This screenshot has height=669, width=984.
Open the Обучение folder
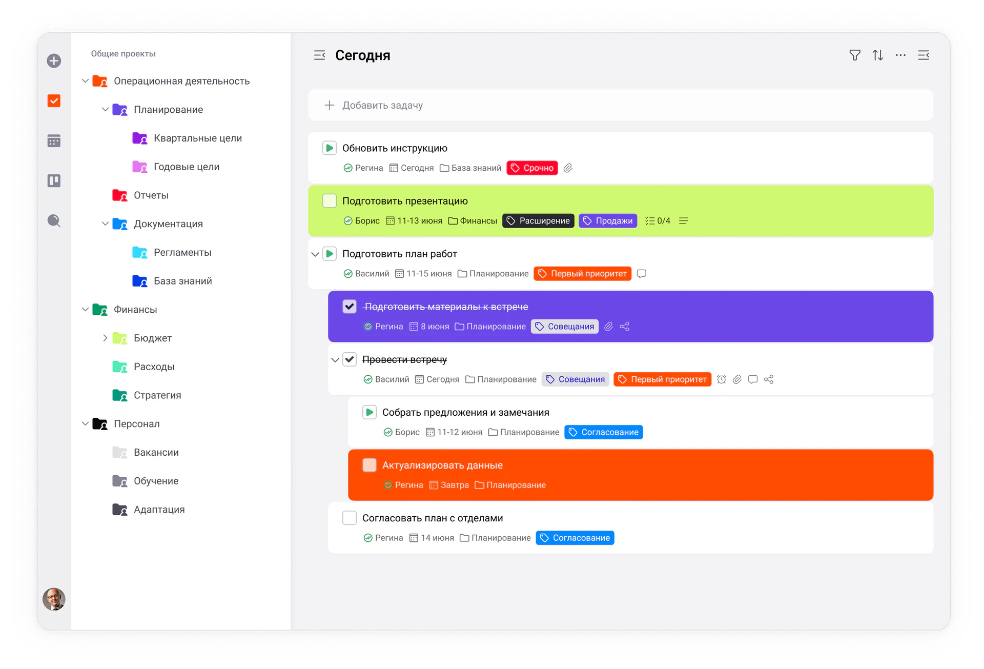pyautogui.click(x=145, y=481)
